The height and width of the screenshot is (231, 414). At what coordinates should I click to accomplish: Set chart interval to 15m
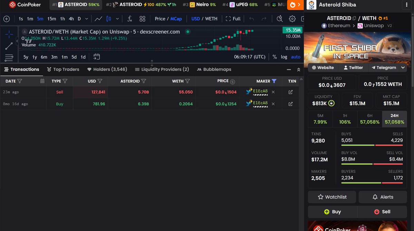coord(52,19)
